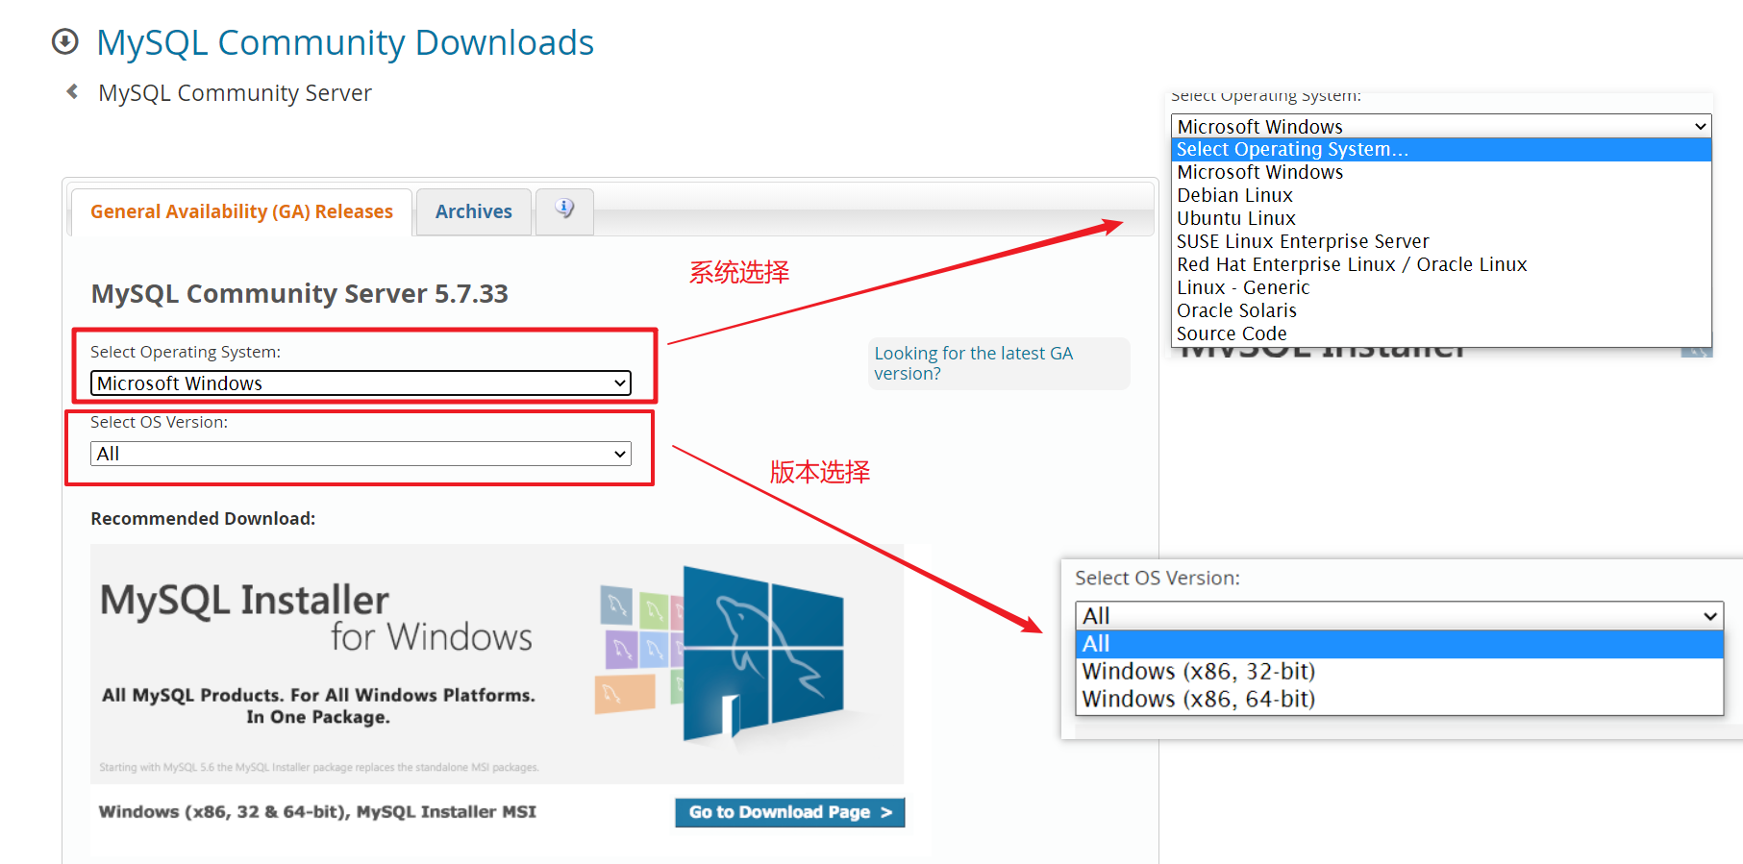Screen dimensions: 1743x864
Task: Click the expanded OS Version dropdown header All
Action: coord(1399,615)
